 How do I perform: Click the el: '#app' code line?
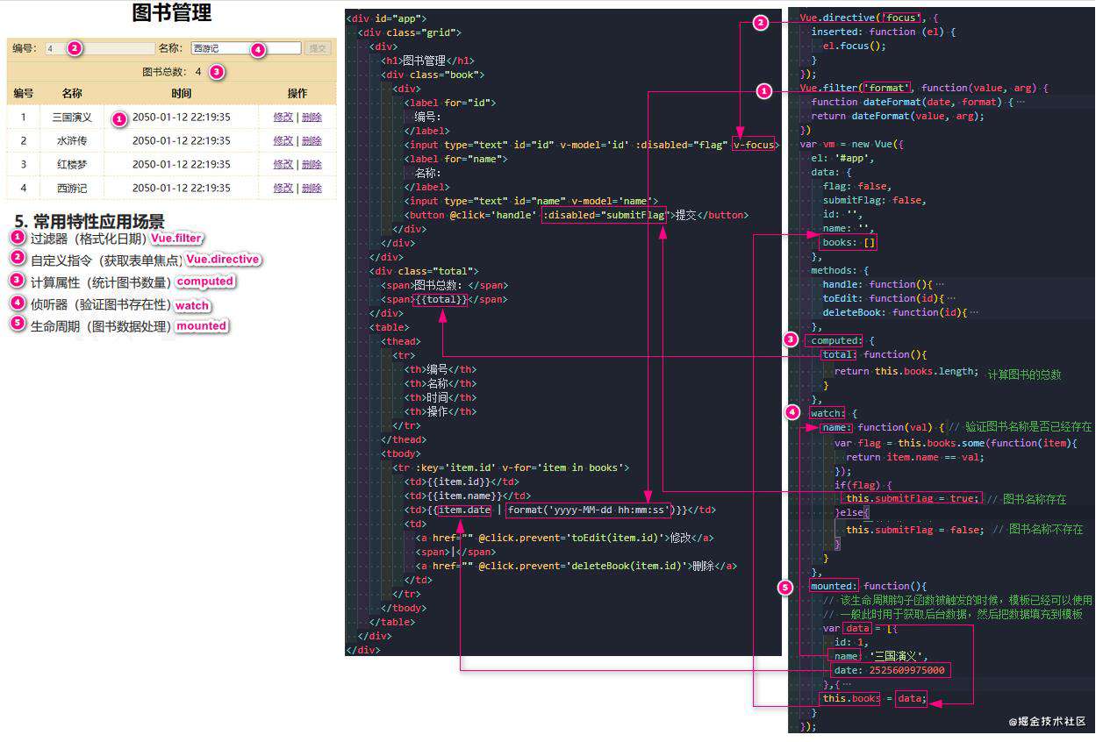(842, 158)
